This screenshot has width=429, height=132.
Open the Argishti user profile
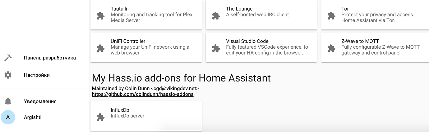[33, 117]
